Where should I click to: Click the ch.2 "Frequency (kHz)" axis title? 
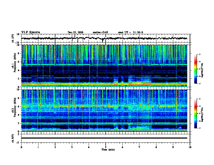coord(15,108)
